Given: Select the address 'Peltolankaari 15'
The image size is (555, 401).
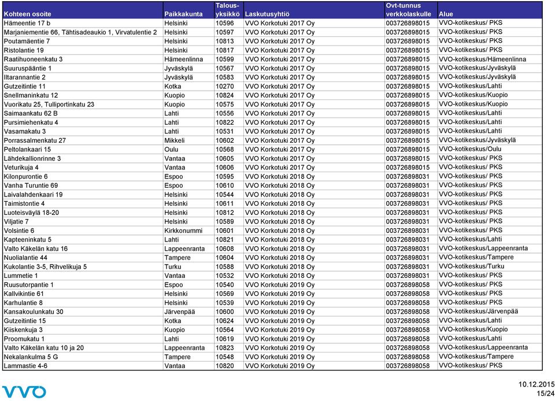Looking at the screenshot, I should [x=27, y=150].
